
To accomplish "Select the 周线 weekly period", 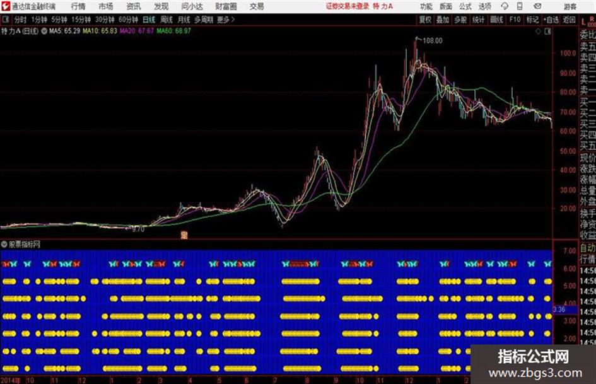I will click(x=167, y=20).
